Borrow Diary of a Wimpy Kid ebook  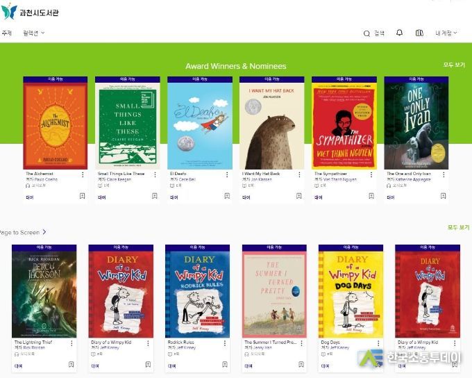[x=95, y=366]
